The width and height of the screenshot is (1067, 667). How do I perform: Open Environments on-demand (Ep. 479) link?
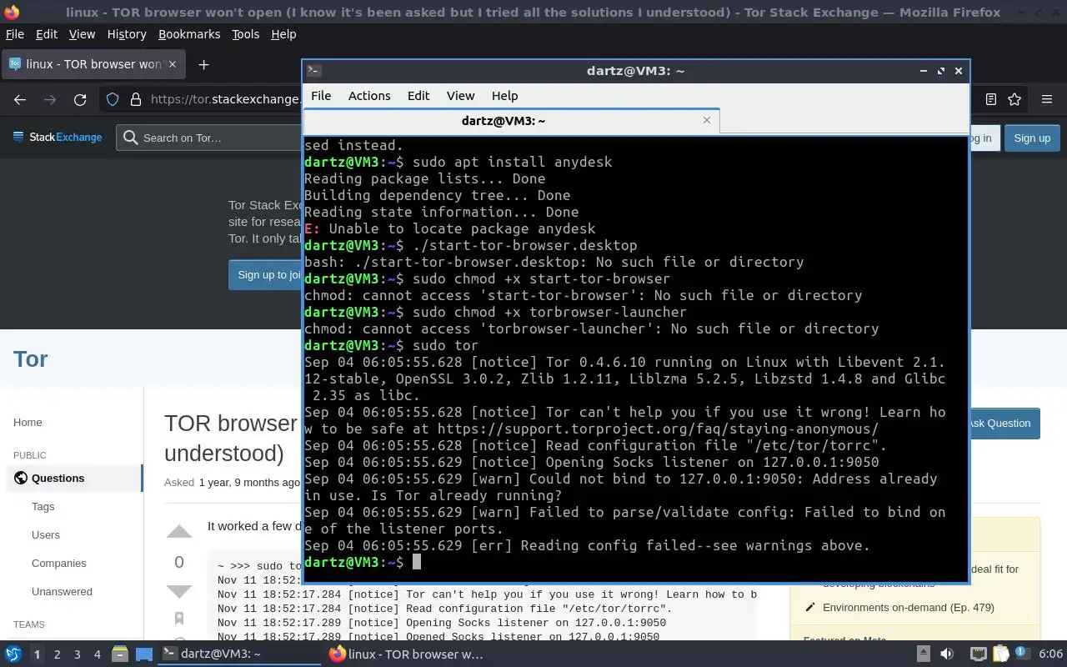[x=908, y=607]
